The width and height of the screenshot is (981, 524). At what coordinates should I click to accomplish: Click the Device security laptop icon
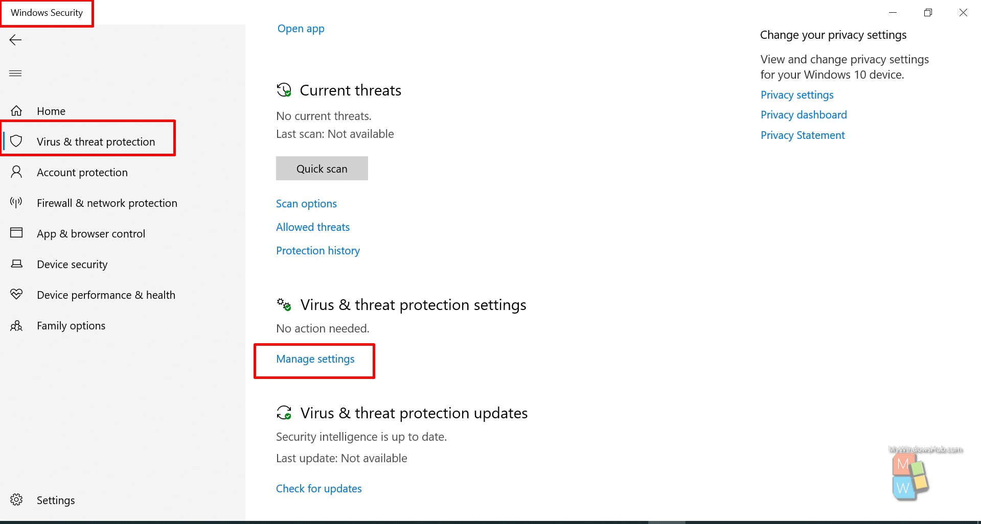(x=16, y=264)
